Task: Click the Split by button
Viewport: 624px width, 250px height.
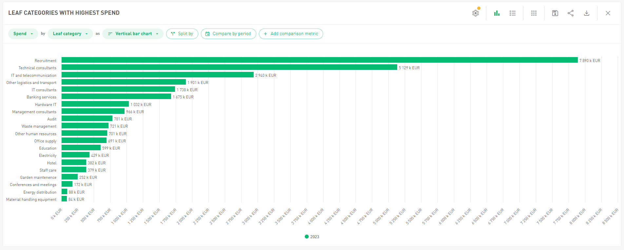Action: pyautogui.click(x=182, y=34)
